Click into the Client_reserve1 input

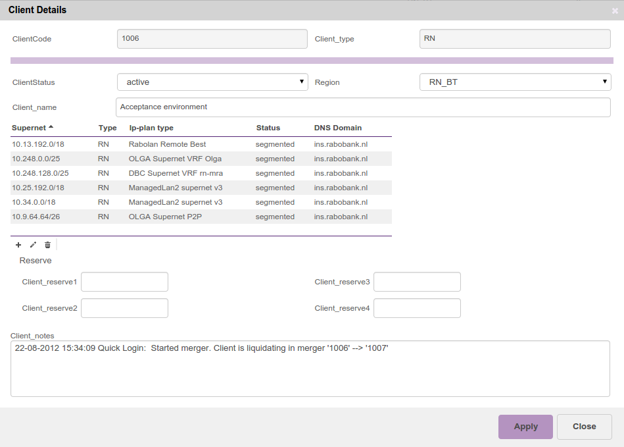pyautogui.click(x=124, y=282)
